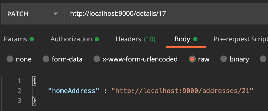Click the "homeAddress" key in the body

coord(74,91)
